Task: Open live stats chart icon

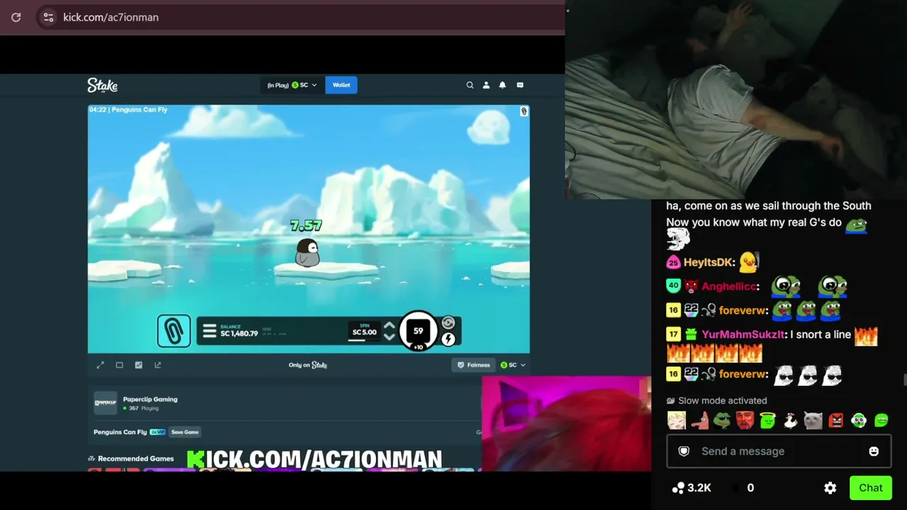Action: pos(138,365)
